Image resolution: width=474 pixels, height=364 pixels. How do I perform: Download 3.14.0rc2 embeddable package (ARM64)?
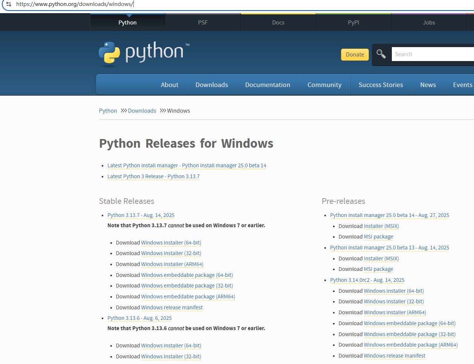point(411,345)
